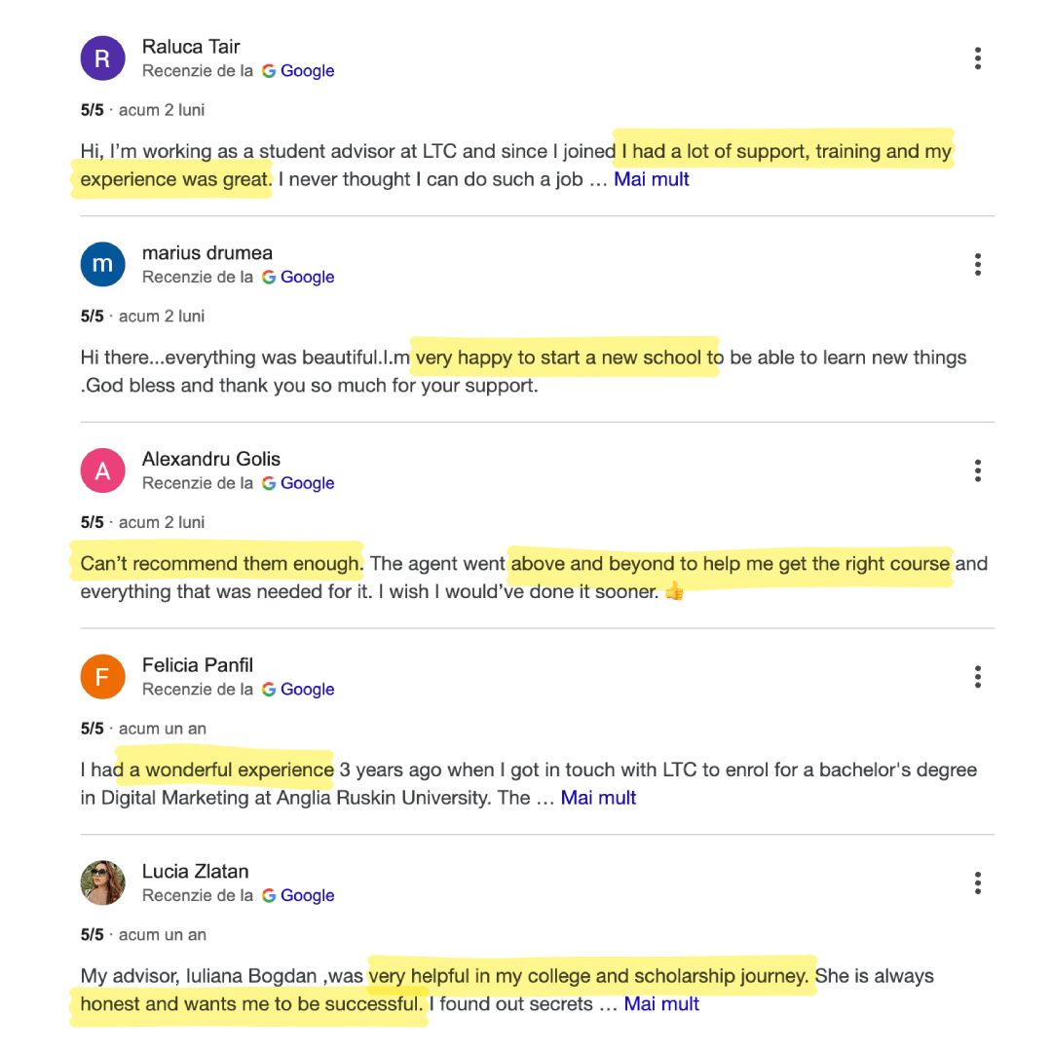Click Raluca Tair's purple R avatar

point(102,58)
